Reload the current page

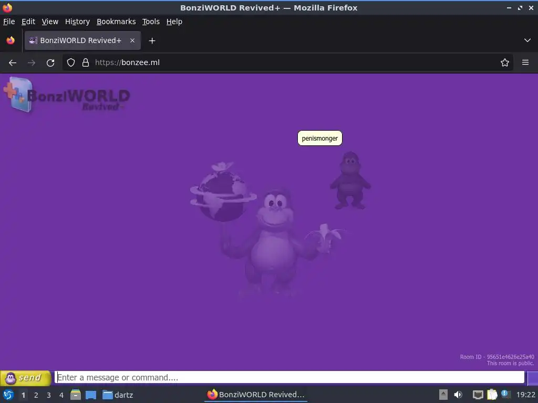tap(50, 63)
